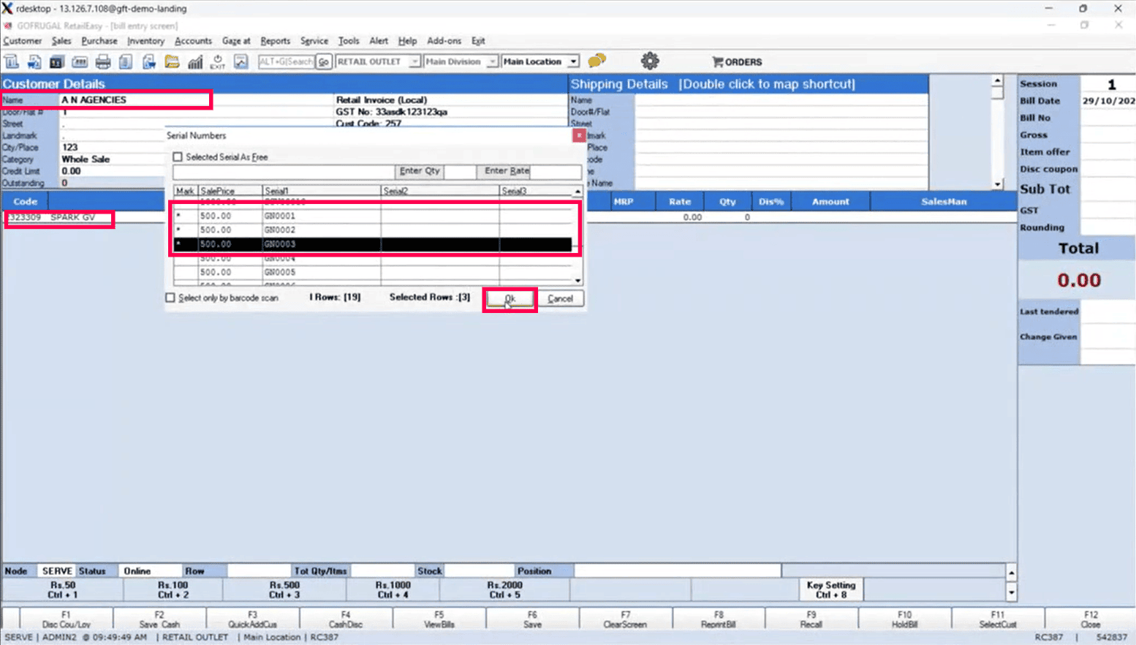This screenshot has height=645, width=1136.
Task: Click the serial list scroll up arrow
Action: click(578, 192)
